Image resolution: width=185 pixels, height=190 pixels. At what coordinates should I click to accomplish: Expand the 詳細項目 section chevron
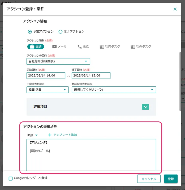tap(145, 107)
